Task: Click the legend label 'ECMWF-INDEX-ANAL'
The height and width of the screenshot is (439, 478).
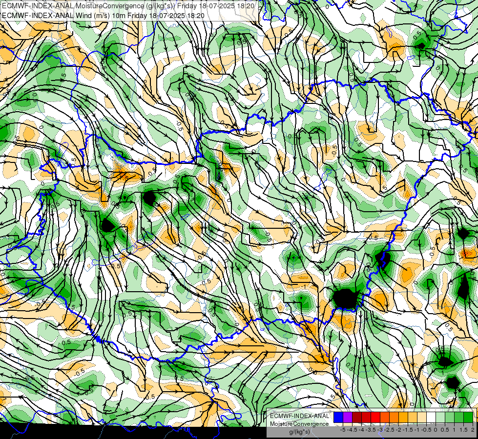Action: 299,416
